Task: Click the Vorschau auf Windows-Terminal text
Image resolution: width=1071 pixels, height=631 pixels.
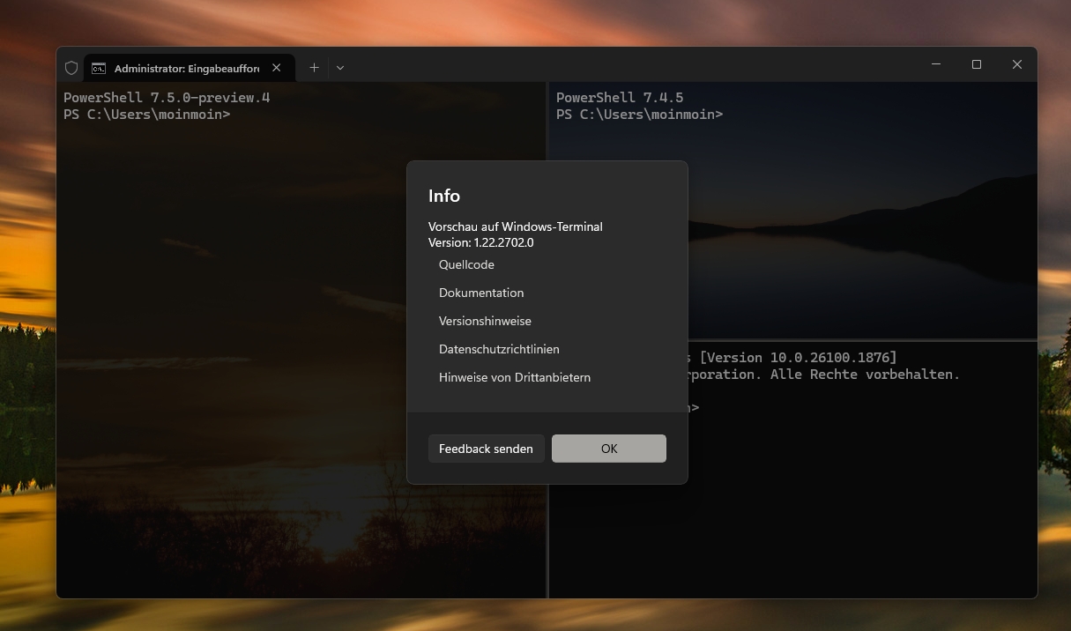Action: point(516,226)
